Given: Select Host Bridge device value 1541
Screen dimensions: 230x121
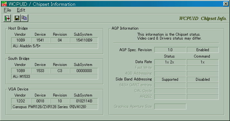Looking at the screenshot, I should click(40, 40).
